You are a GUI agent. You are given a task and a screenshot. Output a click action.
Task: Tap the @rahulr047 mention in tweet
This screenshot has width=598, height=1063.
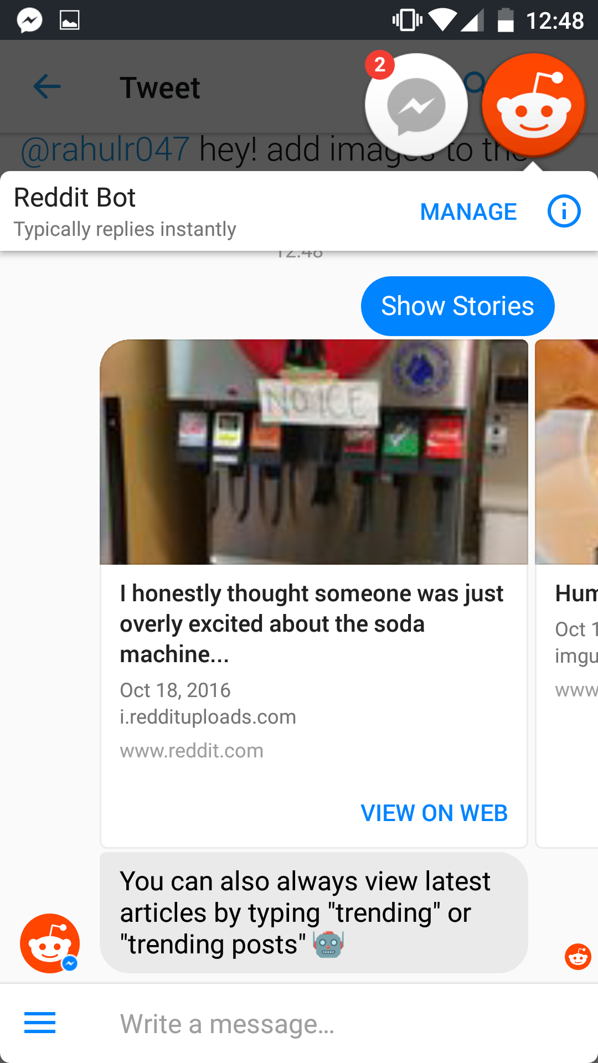pos(105,149)
